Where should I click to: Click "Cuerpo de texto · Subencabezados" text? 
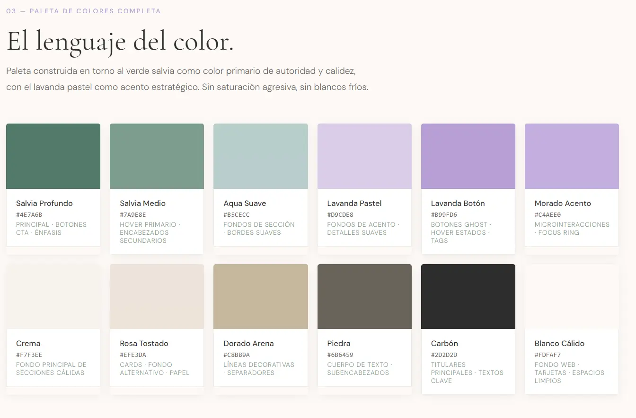(360, 369)
